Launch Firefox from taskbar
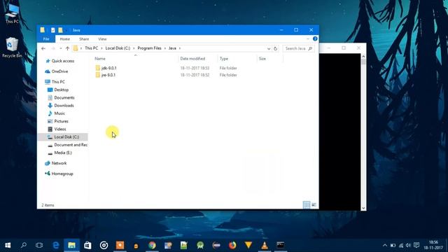 click(232, 245)
